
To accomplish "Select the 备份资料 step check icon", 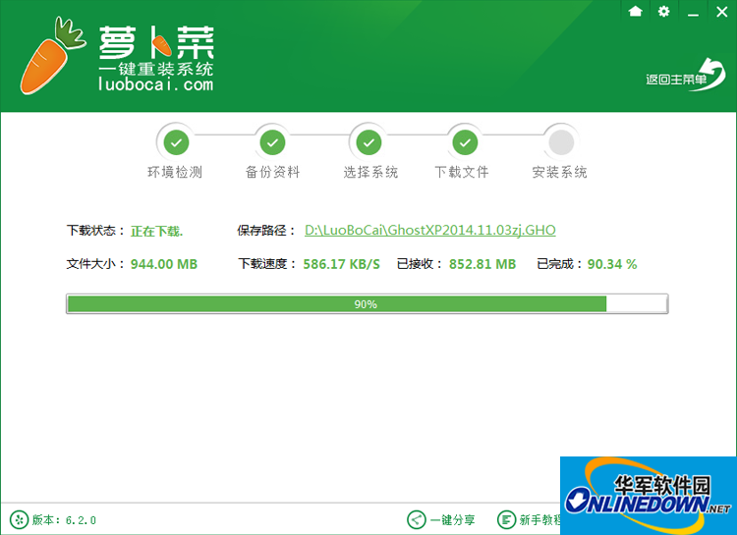I will point(272,142).
